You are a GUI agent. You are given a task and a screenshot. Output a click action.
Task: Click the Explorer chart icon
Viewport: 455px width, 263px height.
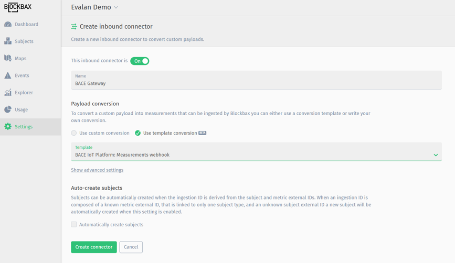point(8,93)
